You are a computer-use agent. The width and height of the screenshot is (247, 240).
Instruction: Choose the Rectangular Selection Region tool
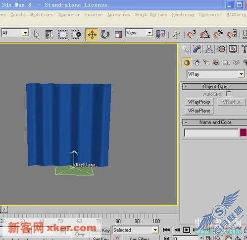[63, 35]
